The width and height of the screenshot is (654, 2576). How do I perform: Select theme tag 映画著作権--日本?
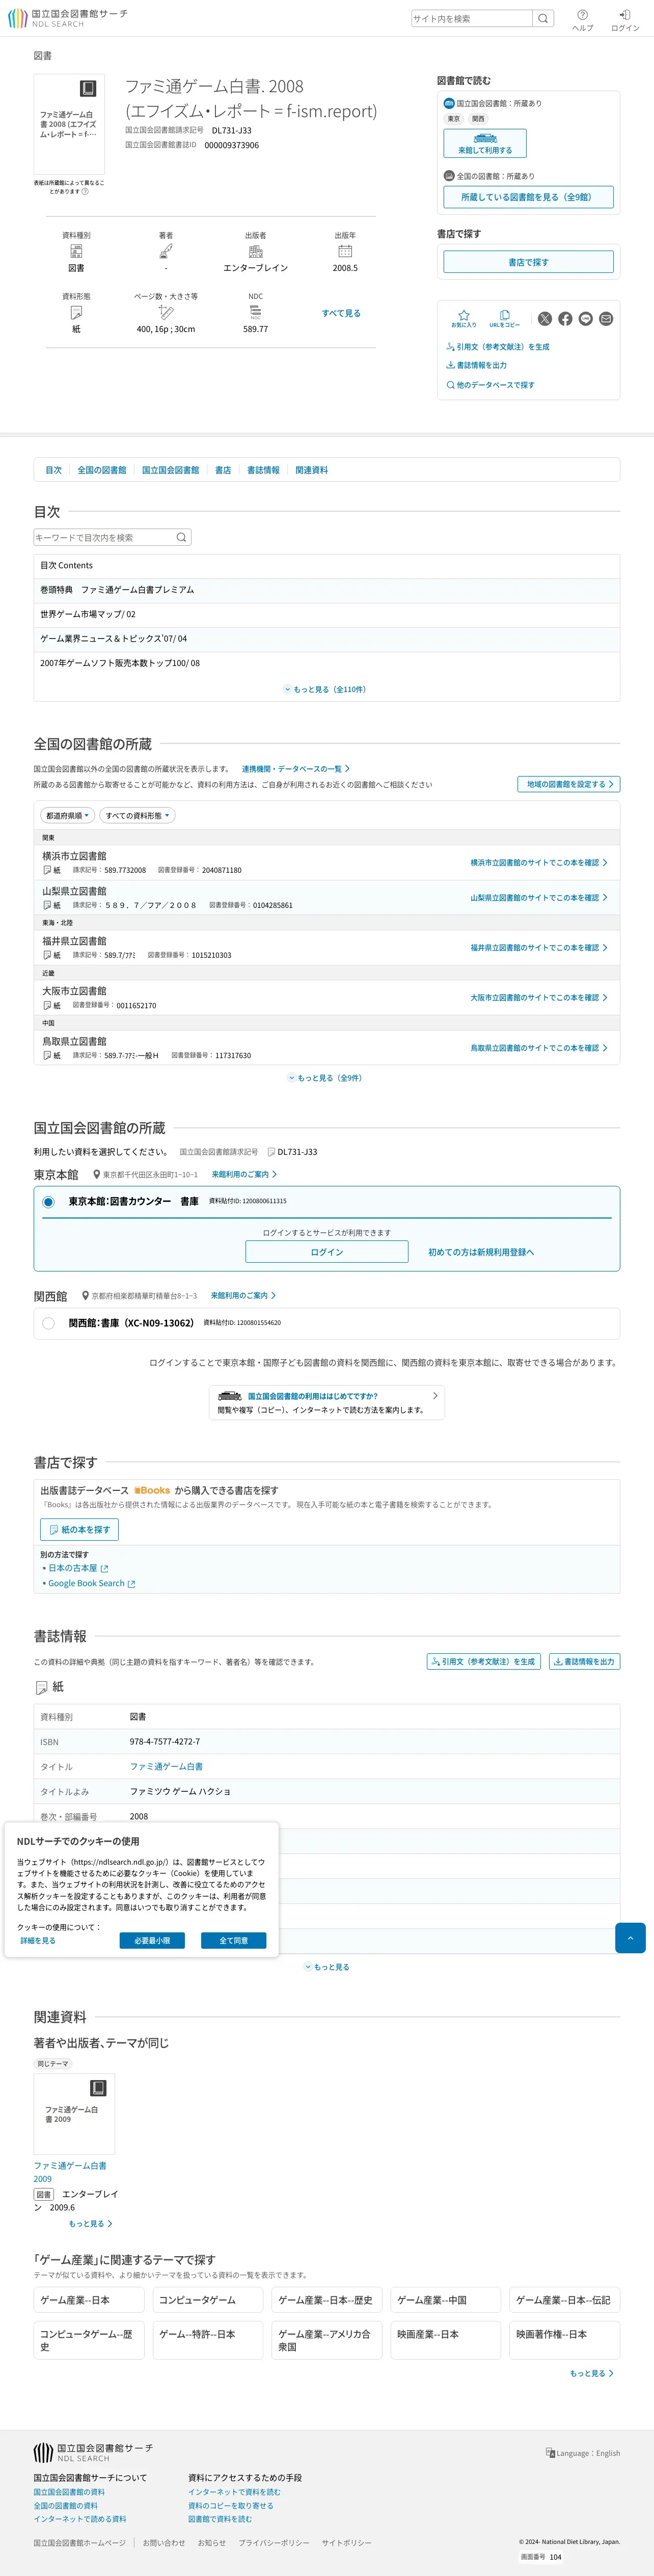565,2340
